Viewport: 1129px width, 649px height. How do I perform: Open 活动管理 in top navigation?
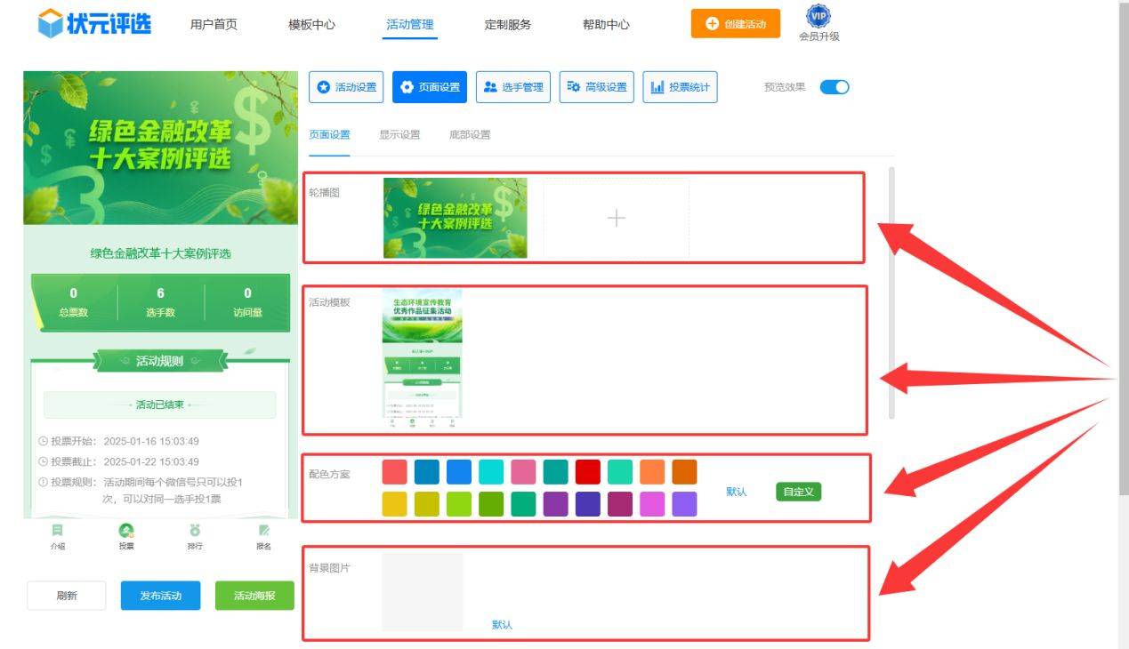tap(410, 25)
